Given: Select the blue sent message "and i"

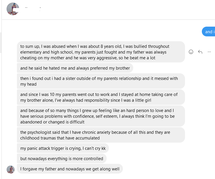Looking at the screenshot, I should (209, 32).
